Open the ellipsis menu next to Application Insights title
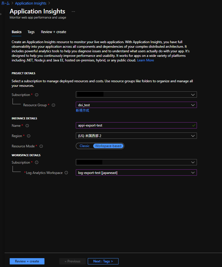 pyautogui.click(x=73, y=12)
